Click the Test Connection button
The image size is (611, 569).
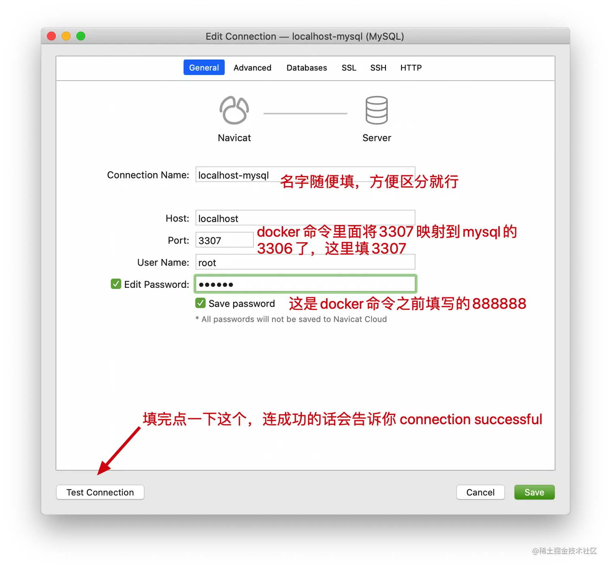pyautogui.click(x=100, y=492)
